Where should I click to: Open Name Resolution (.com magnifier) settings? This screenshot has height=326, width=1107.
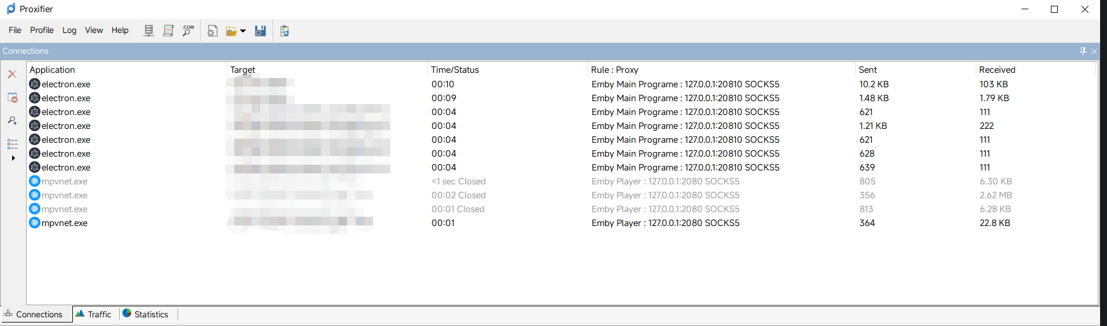(x=188, y=31)
